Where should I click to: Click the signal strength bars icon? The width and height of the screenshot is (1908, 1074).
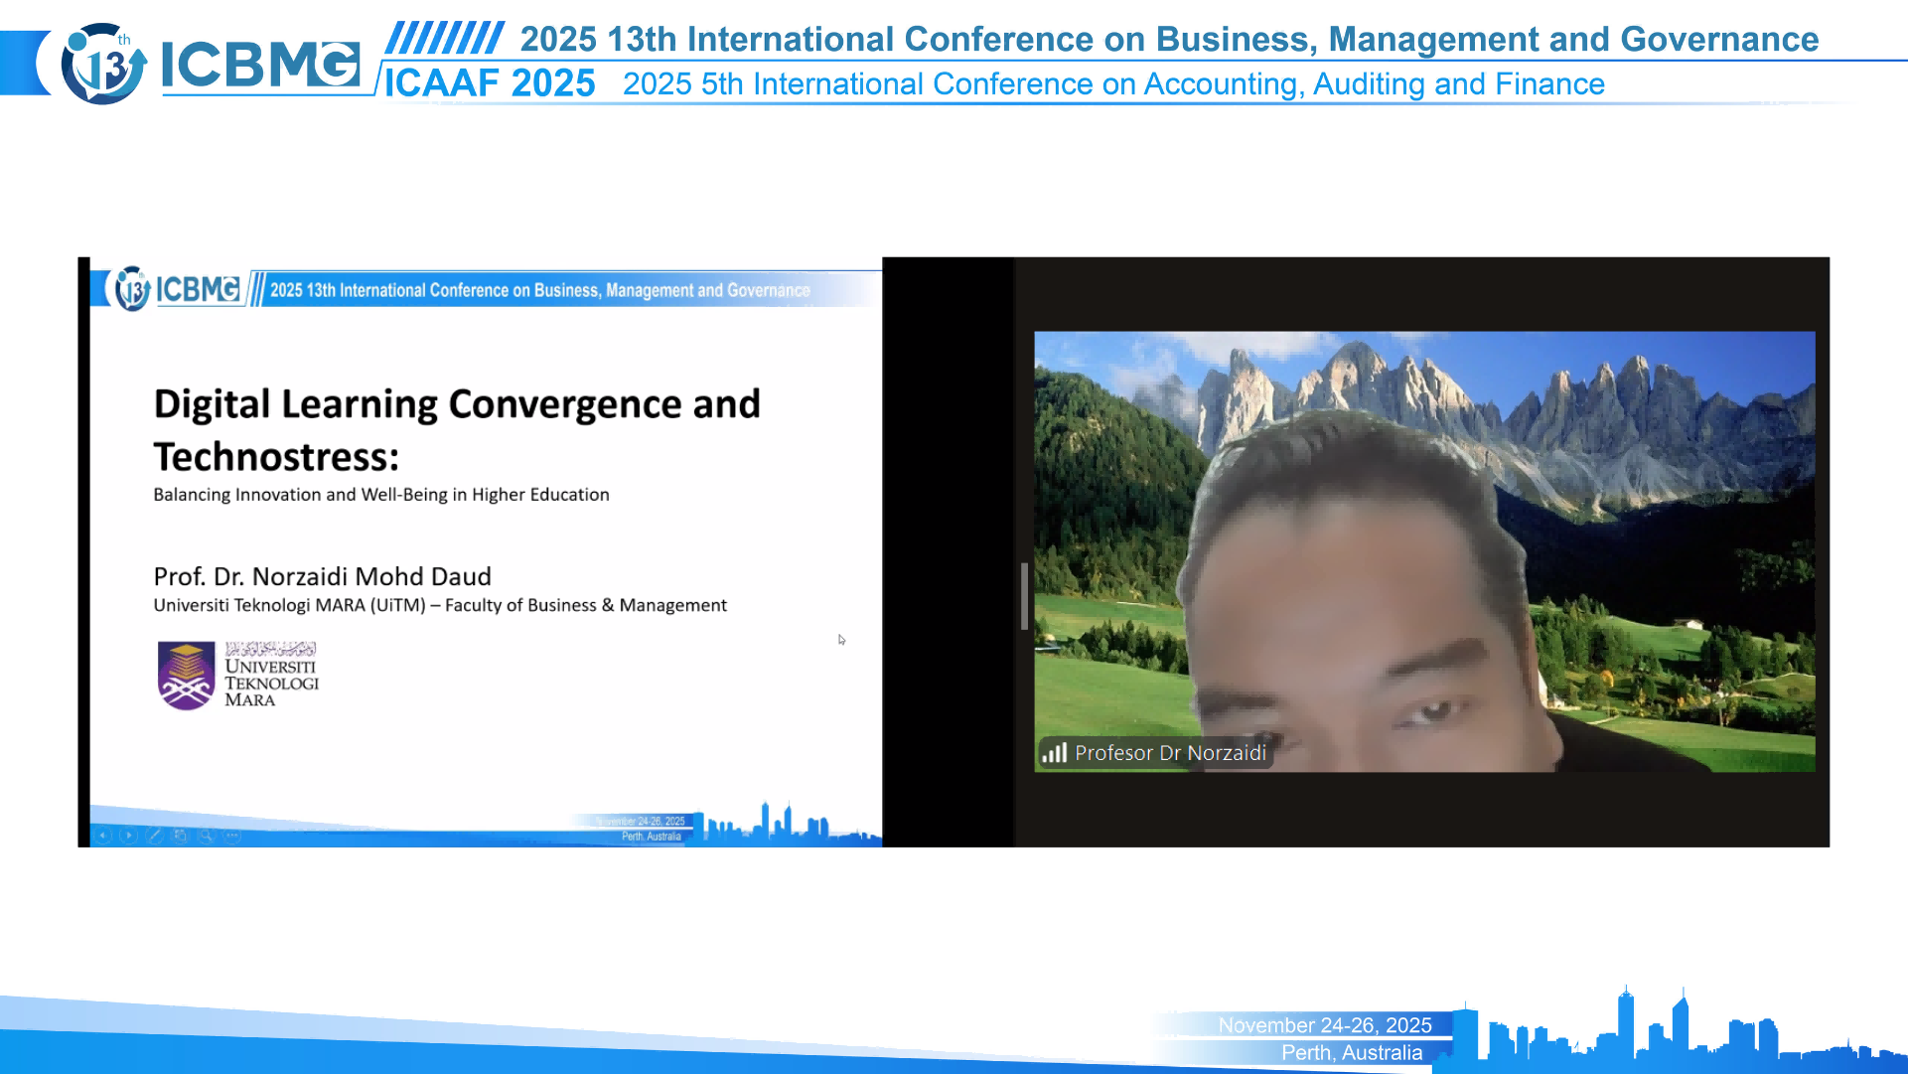tap(1054, 753)
